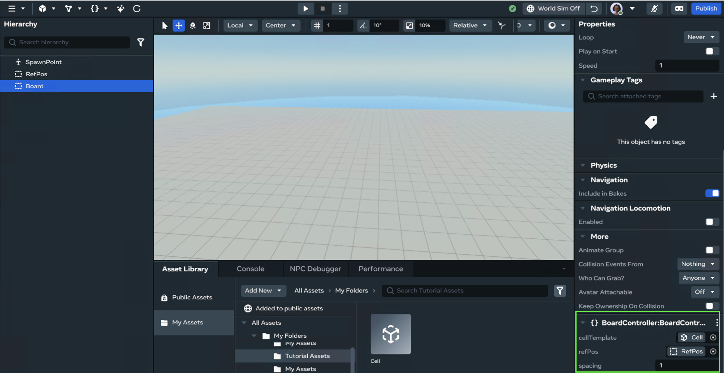The image size is (724, 373).
Task: Open the Local coordinate dropdown
Action: click(x=240, y=25)
